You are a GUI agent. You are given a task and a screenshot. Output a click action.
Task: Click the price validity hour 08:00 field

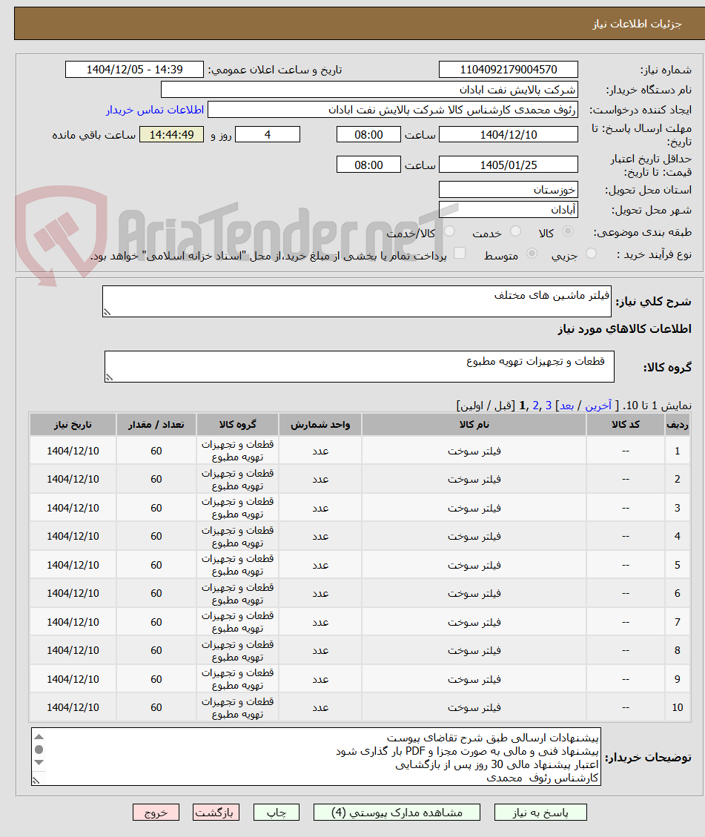(368, 165)
